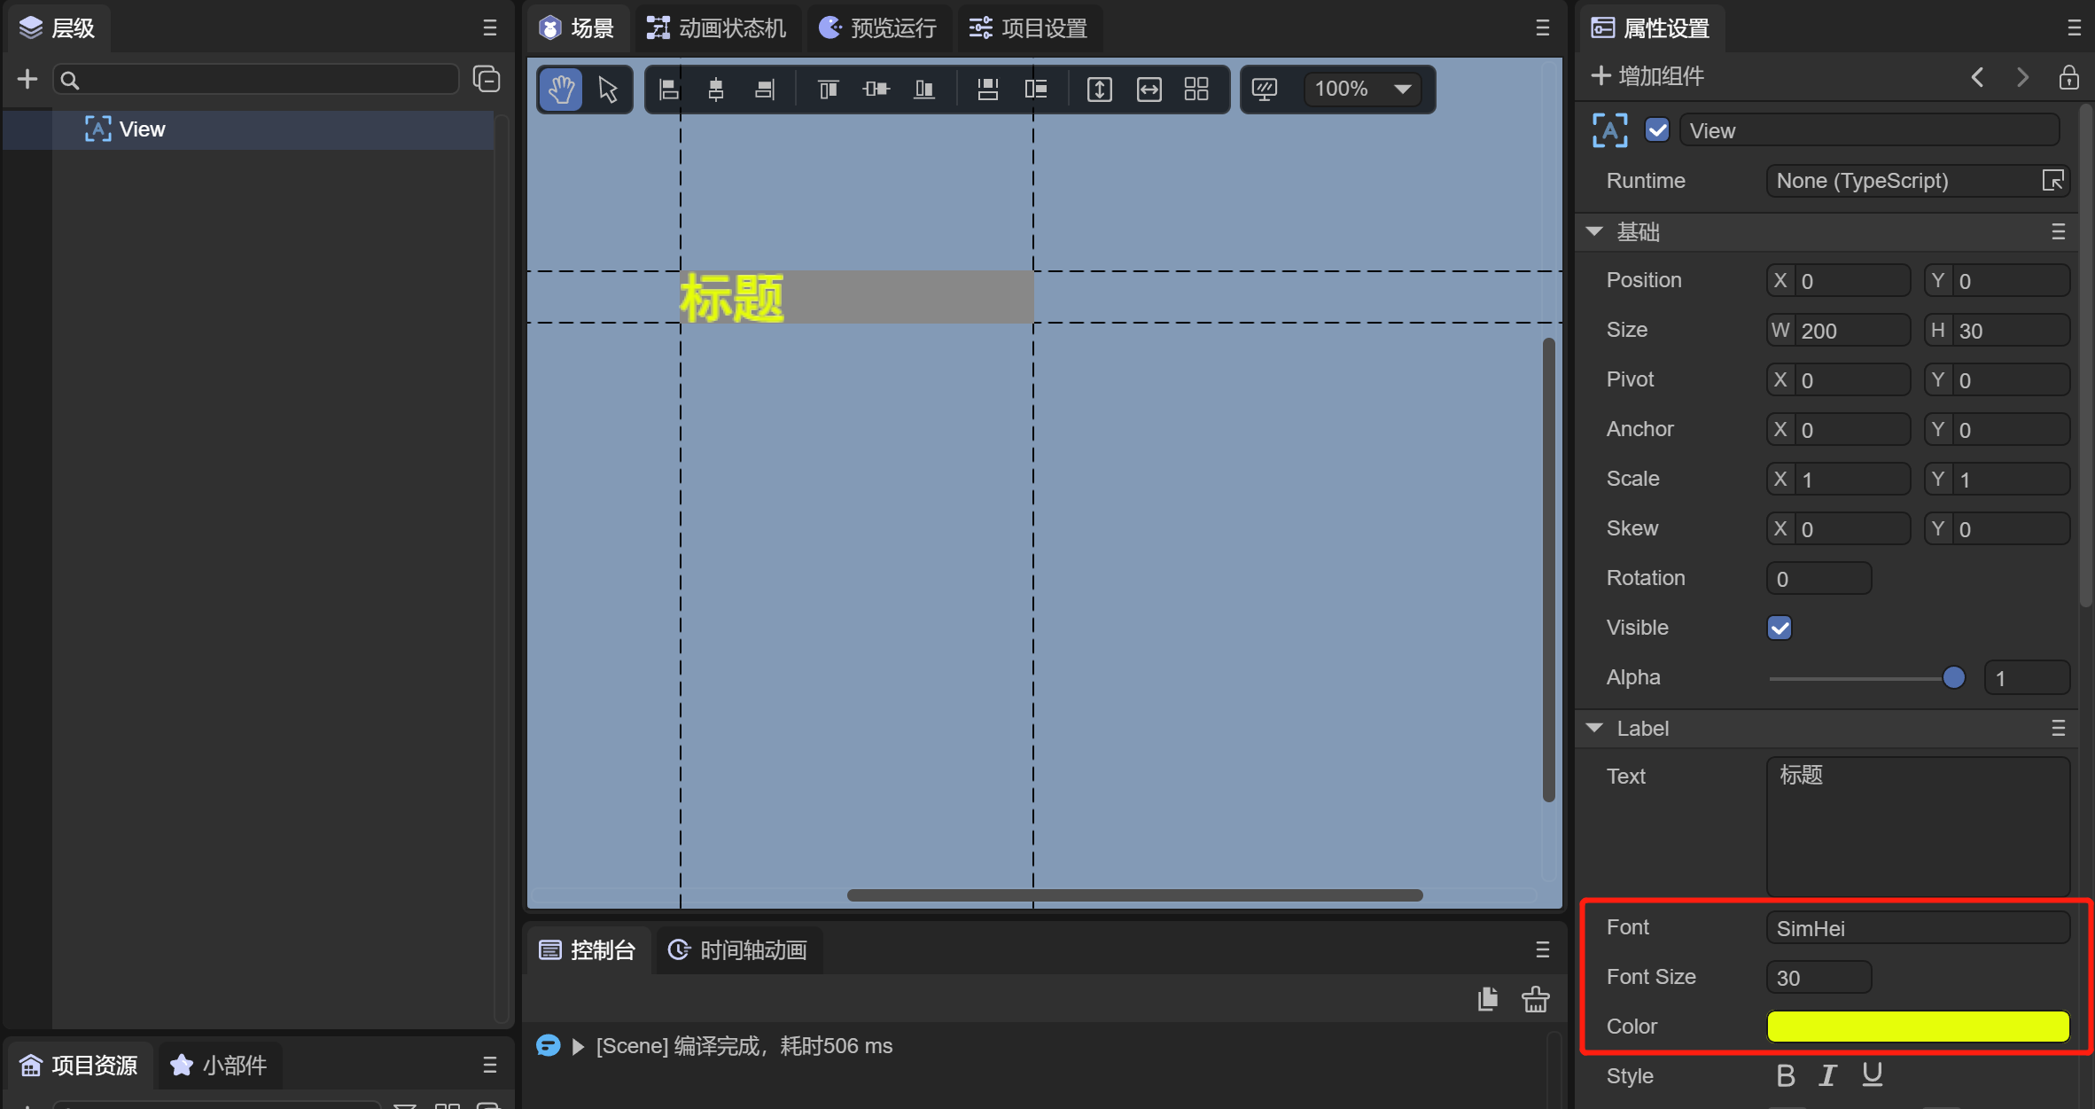Click the Bold style icon

1785,1075
